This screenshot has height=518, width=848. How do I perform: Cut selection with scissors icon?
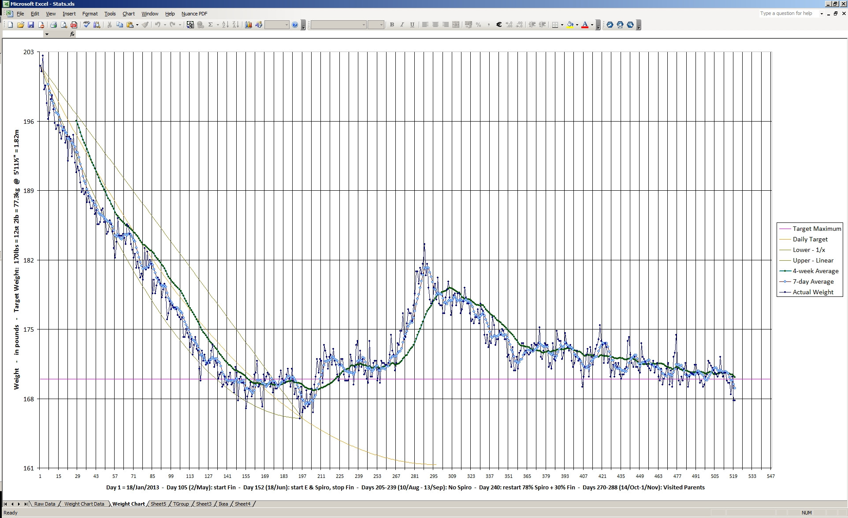point(109,25)
